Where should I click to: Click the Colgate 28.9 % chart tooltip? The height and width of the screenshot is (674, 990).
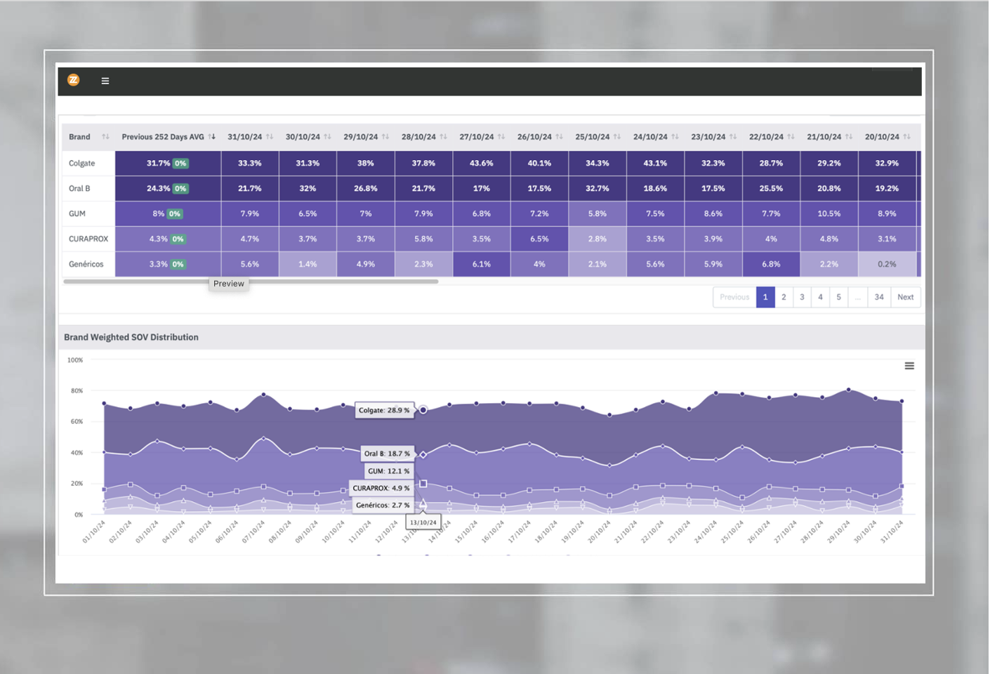coord(384,411)
